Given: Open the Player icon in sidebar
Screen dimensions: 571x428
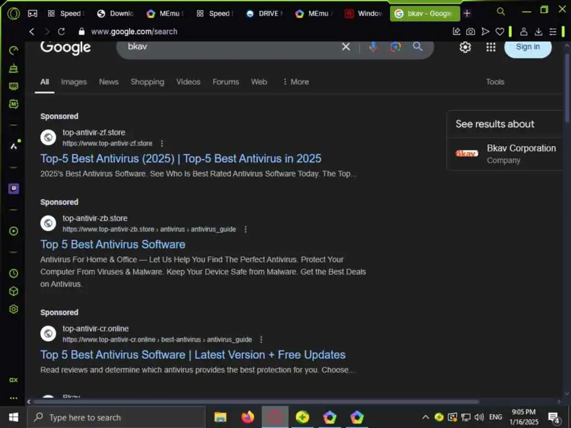Looking at the screenshot, I should click(13, 231).
